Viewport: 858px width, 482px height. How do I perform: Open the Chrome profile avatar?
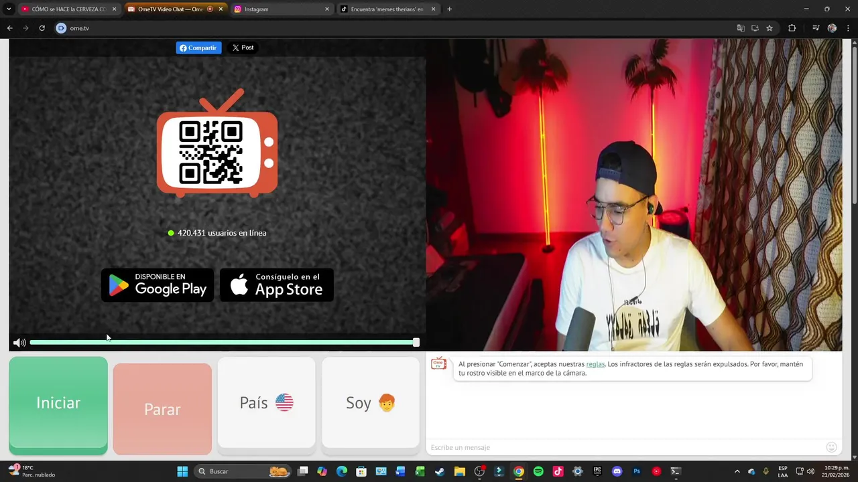click(832, 28)
